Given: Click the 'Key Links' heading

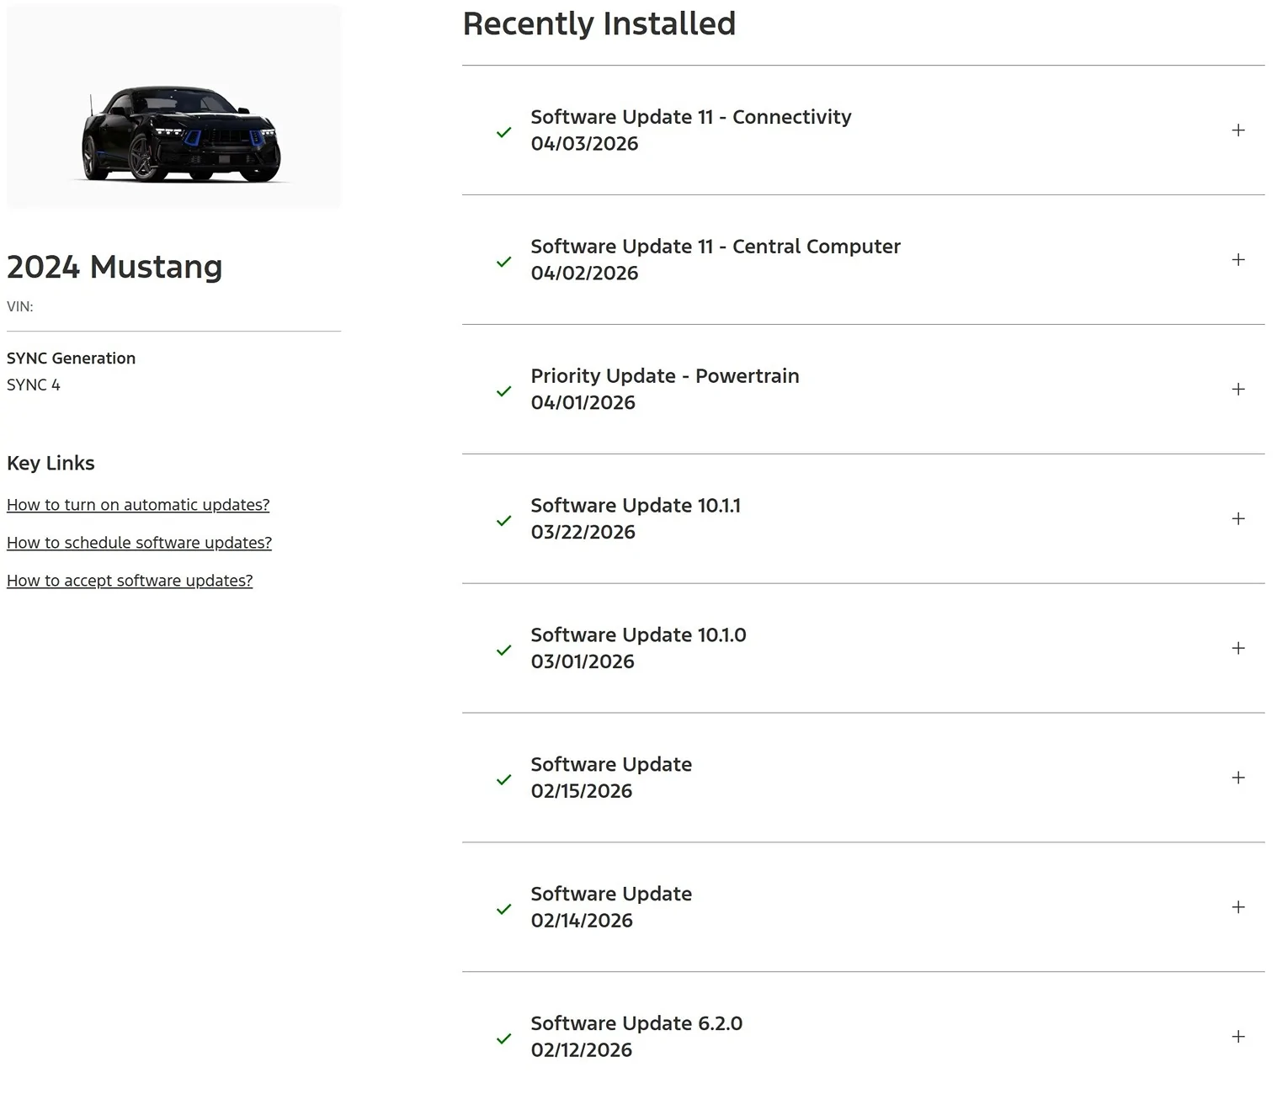Looking at the screenshot, I should click(51, 464).
